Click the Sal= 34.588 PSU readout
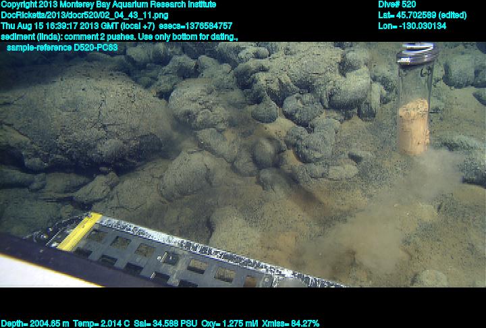This screenshot has height=328, width=486. pos(165,324)
